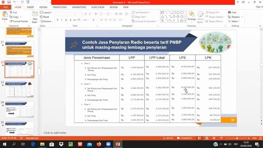Find text in the presentation

[x=232, y=12]
